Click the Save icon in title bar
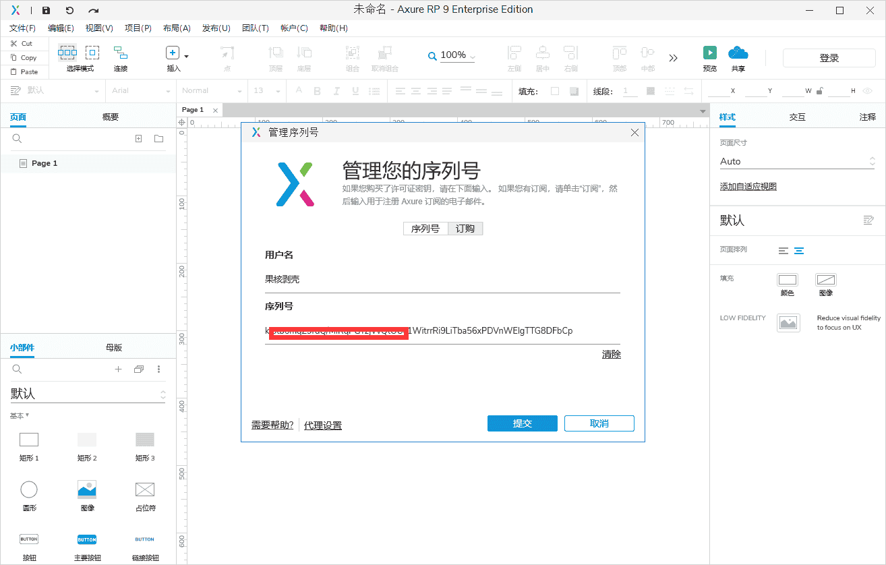 point(46,10)
